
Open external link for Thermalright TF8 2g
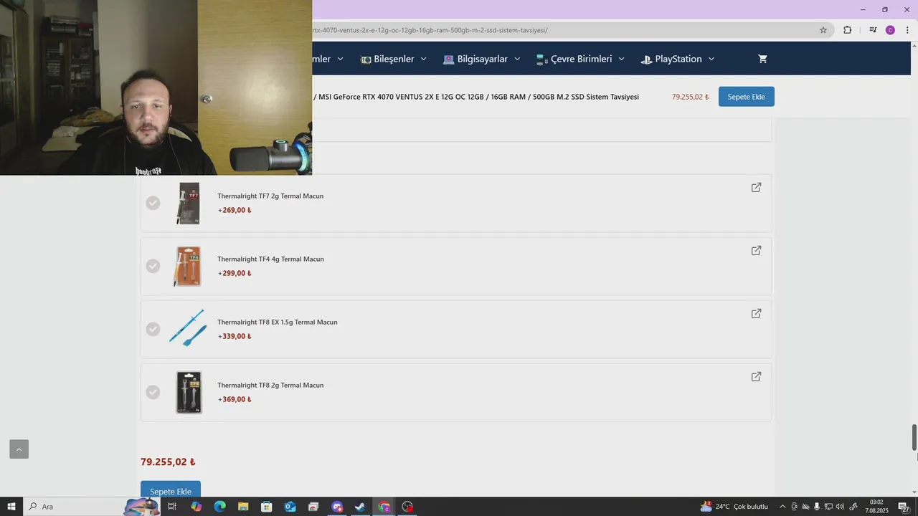pos(756,376)
